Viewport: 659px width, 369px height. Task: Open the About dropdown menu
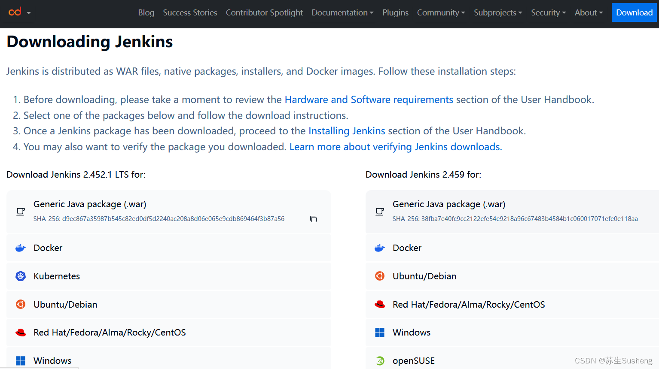(x=589, y=12)
